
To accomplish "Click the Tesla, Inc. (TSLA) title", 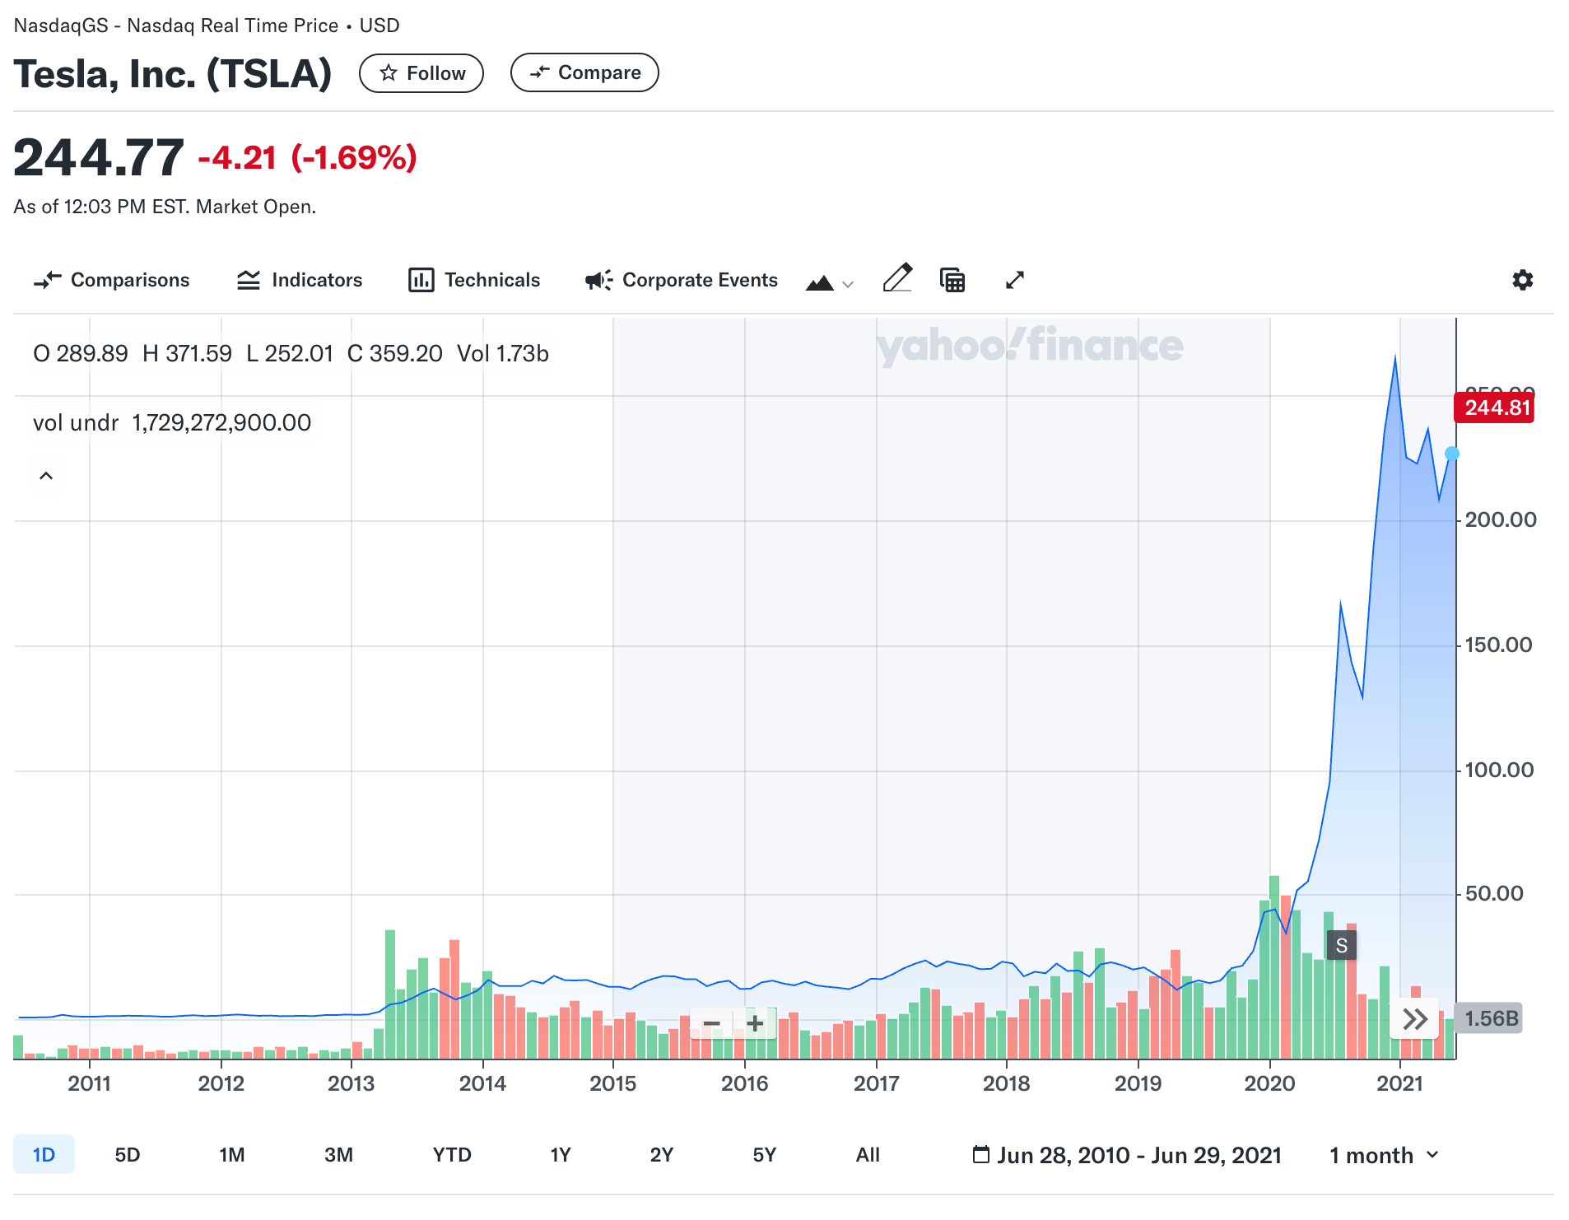I will (x=173, y=73).
